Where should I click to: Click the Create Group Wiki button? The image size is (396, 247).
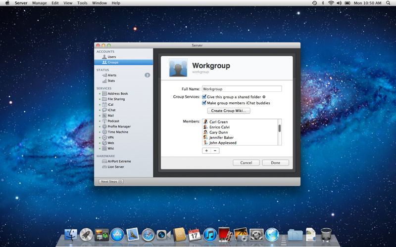[x=229, y=111]
